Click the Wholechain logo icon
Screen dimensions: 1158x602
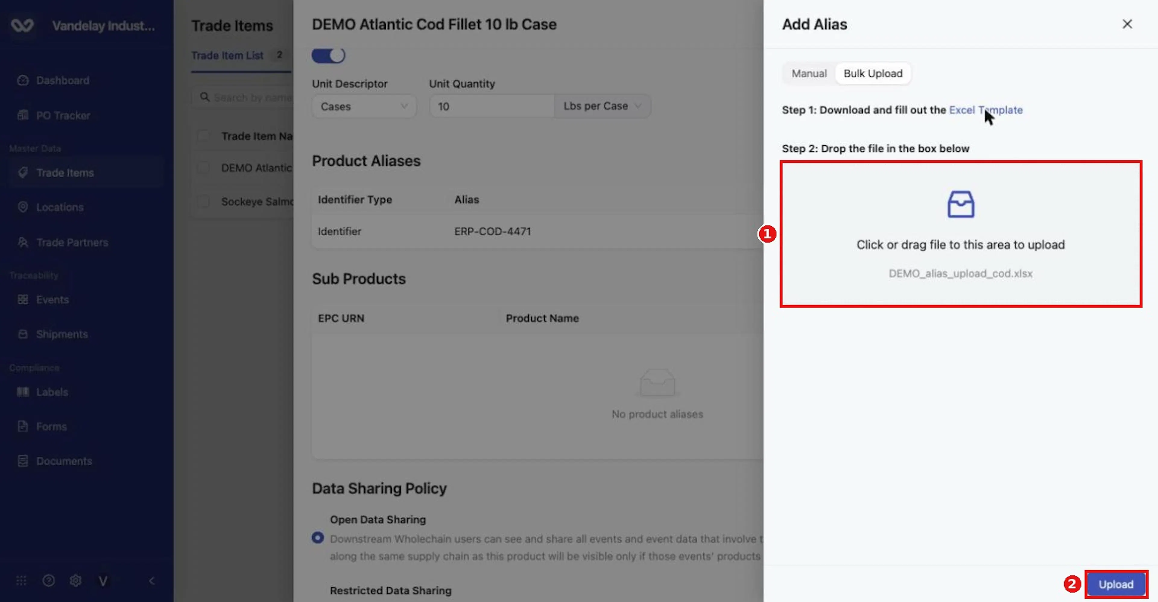tap(22, 26)
